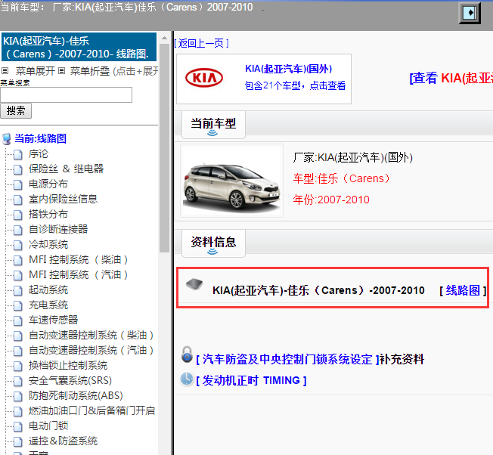Click the blue sidebar title KIA 佳乐 线路图

[x=79, y=47]
